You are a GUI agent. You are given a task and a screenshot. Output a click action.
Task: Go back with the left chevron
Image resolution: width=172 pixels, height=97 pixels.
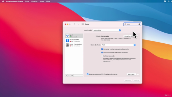(74, 24)
